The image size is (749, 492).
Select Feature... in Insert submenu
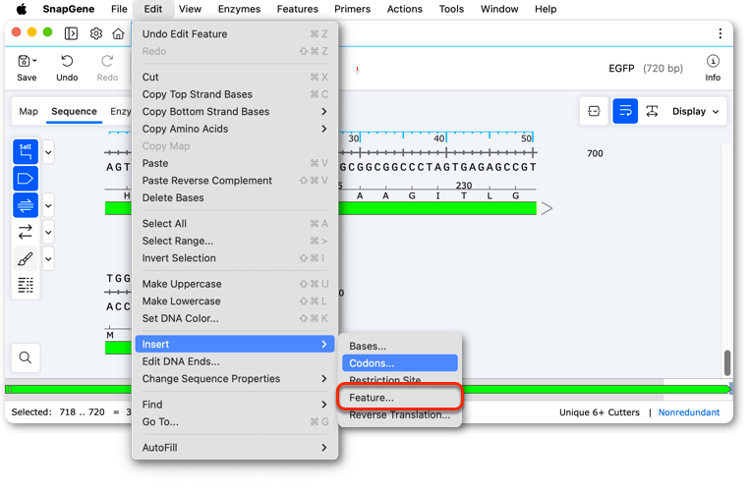click(x=400, y=398)
